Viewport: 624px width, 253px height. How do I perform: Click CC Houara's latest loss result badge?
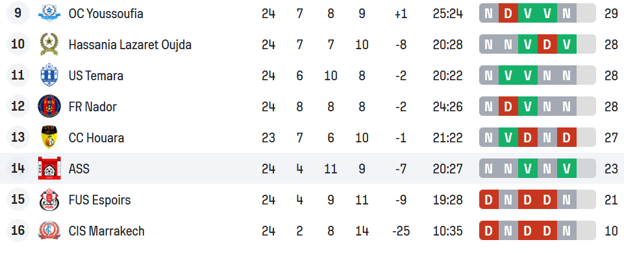(x=567, y=138)
